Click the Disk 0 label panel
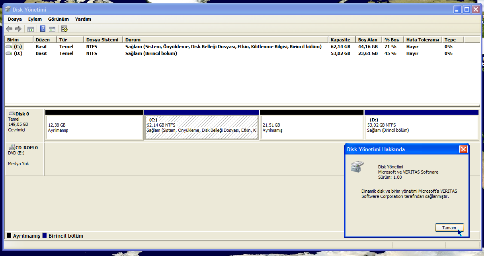 (x=24, y=124)
